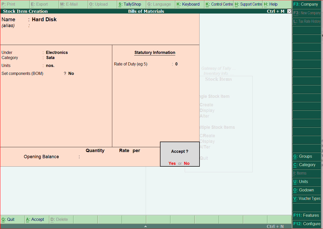
Task: Click Quit in the bottom bar
Action: (13, 219)
